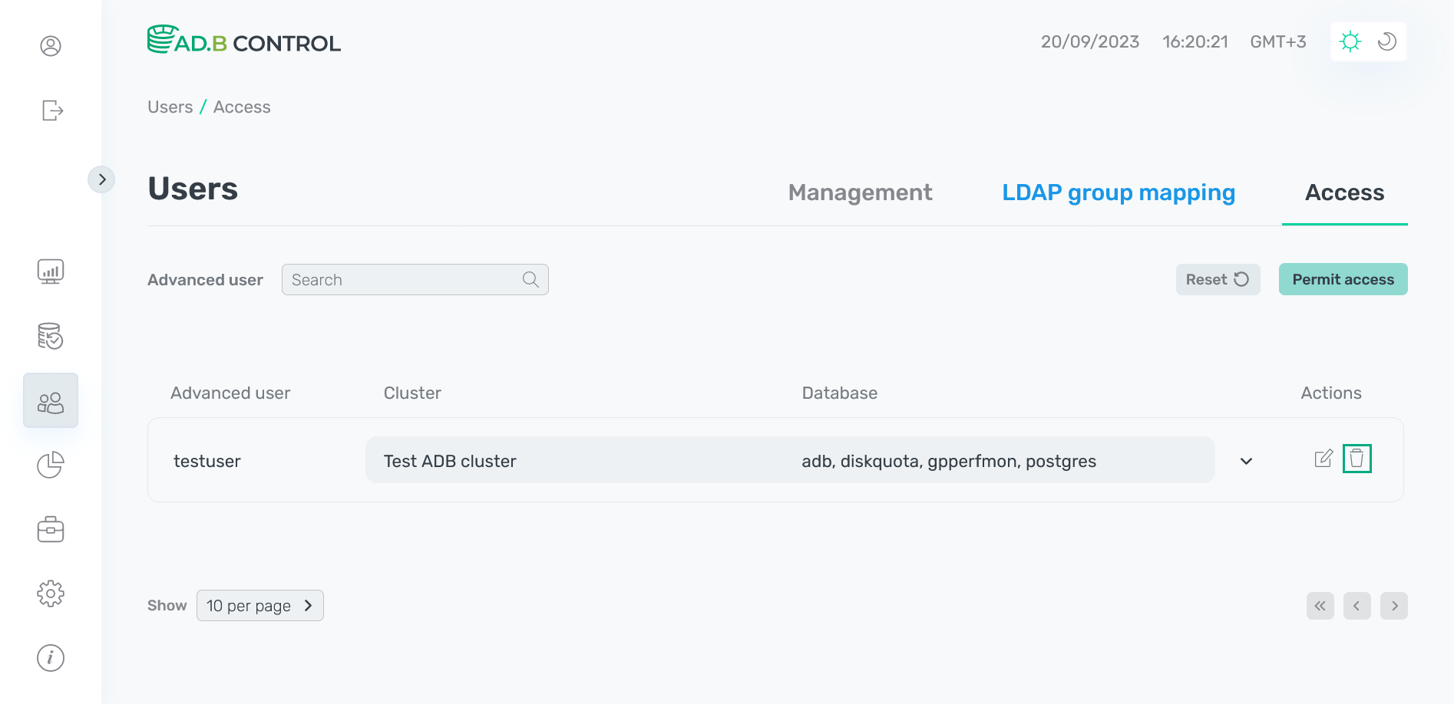Expand the testuser row details chevron

[1247, 461]
